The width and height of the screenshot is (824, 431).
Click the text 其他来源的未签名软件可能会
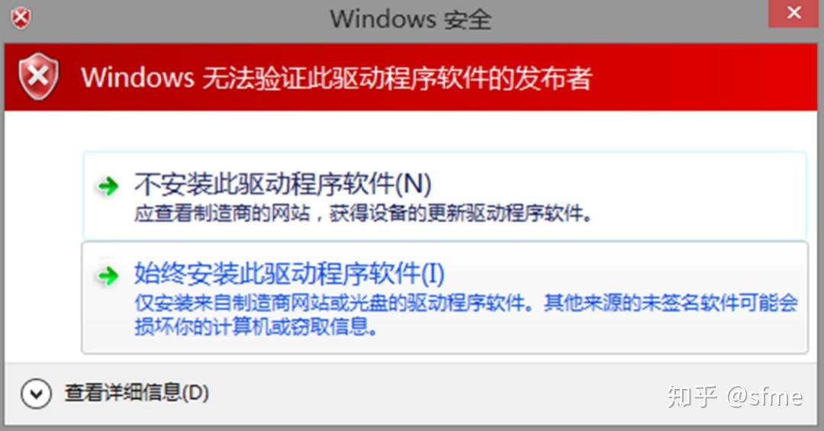[x=671, y=304]
